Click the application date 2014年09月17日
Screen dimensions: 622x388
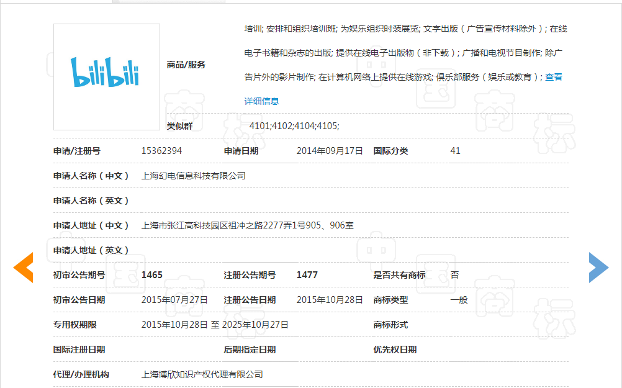coord(330,151)
